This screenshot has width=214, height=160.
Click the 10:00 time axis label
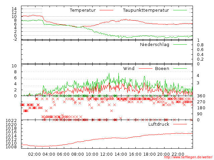pos(92,154)
